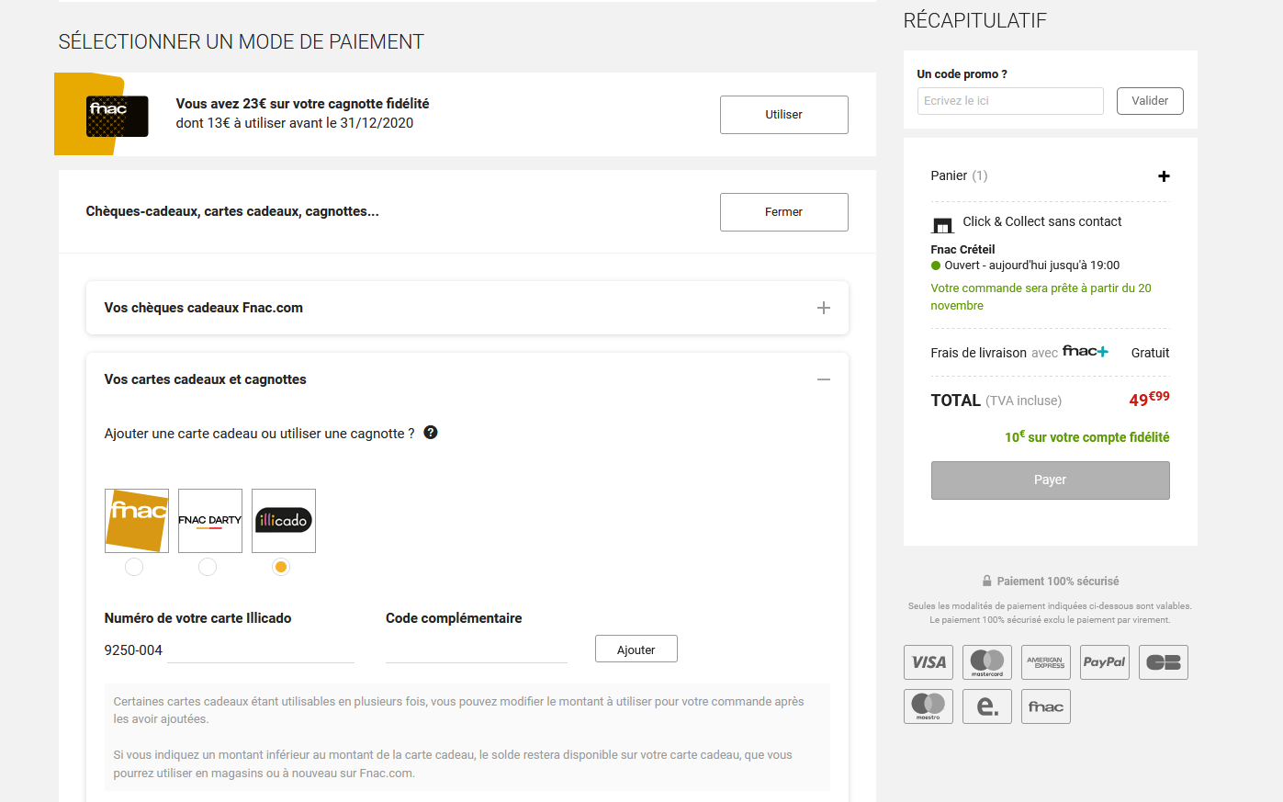Click the PayPal payment logo

click(x=1104, y=662)
